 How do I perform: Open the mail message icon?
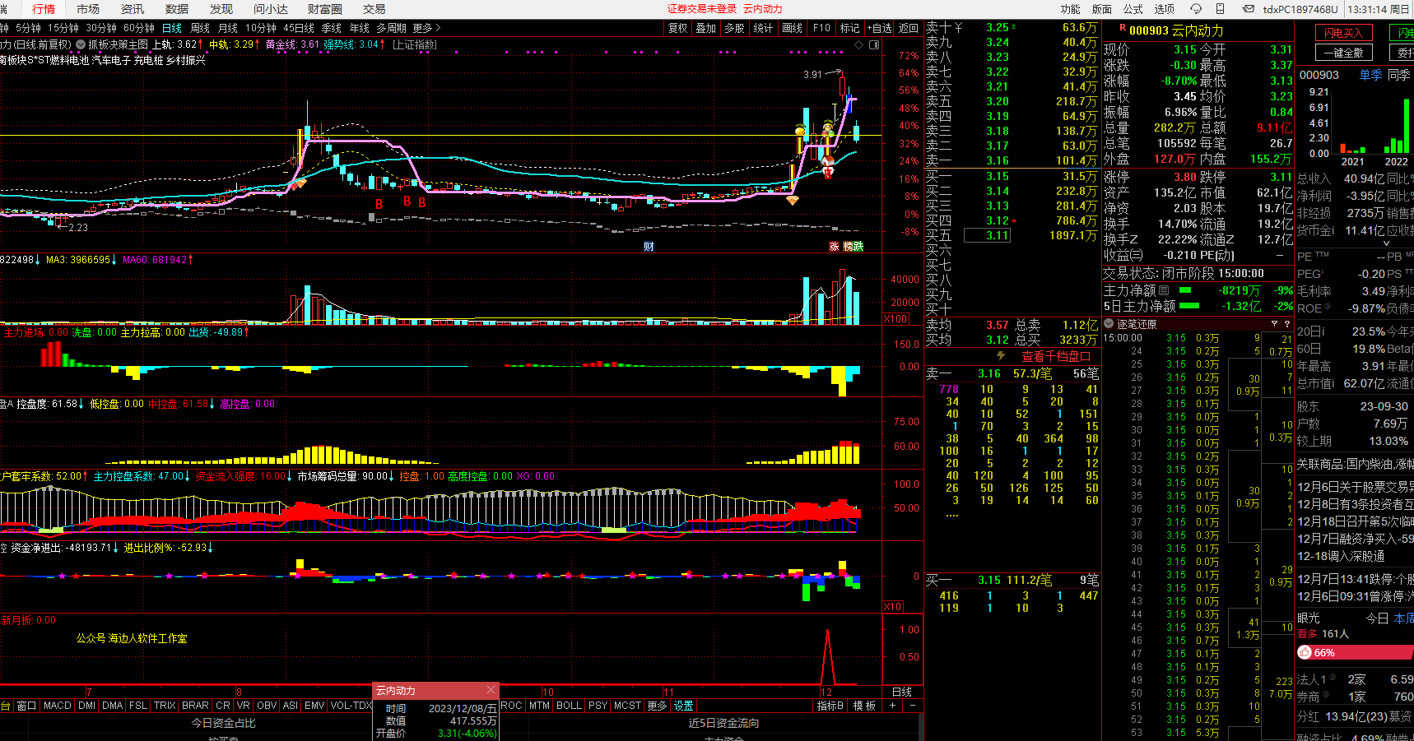tap(1249, 9)
